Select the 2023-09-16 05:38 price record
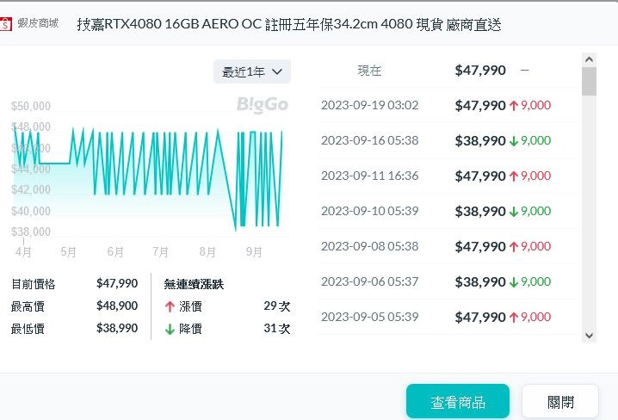618x420 pixels. (449, 140)
